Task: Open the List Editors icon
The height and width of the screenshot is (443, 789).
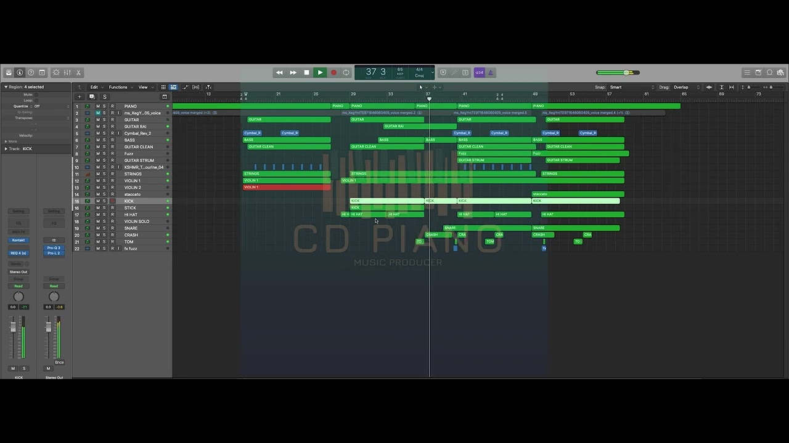Action: pos(747,73)
